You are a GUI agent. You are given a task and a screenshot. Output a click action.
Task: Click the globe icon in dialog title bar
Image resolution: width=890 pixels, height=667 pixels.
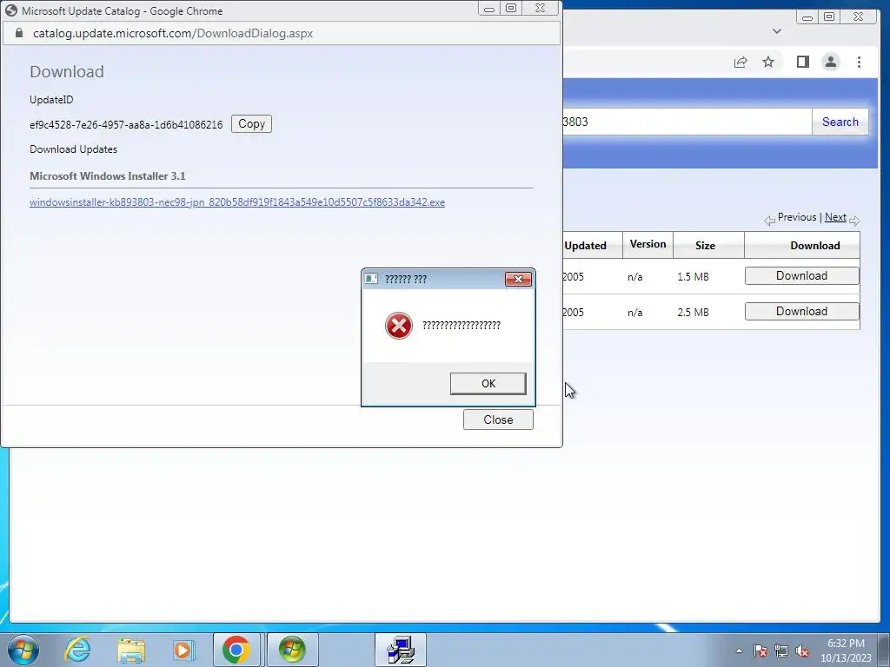11,10
